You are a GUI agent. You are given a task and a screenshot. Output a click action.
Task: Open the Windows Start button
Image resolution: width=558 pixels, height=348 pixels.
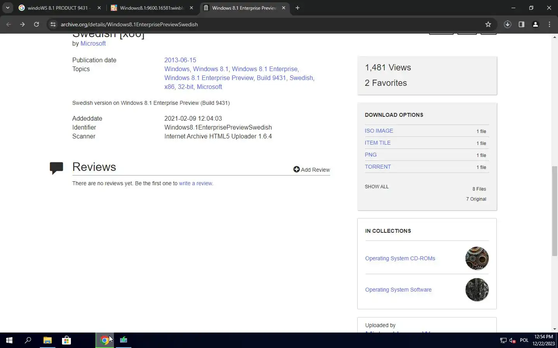tap(9, 340)
